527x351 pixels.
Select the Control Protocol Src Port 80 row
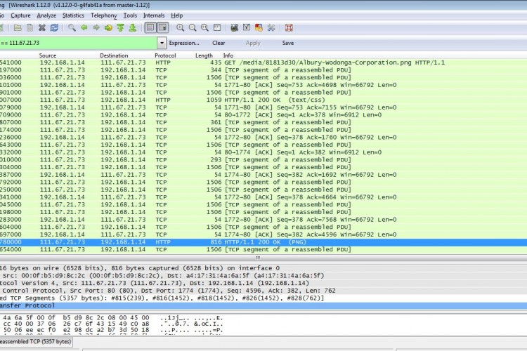[x=263, y=291]
